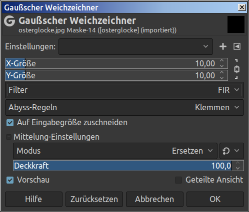Open the Einstellungen presets dropdown

pyautogui.click(x=135, y=46)
